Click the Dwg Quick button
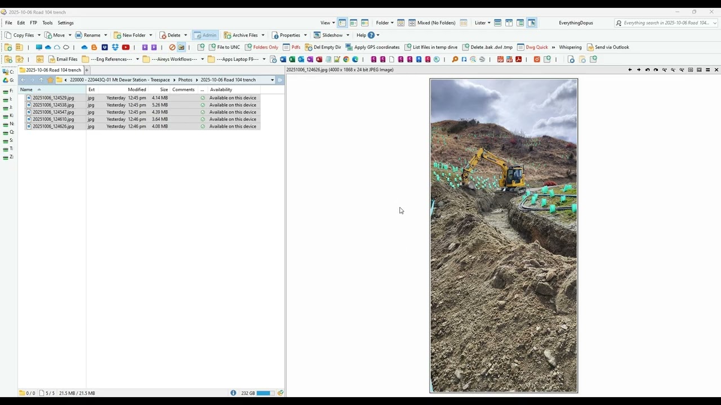Screen dimensions: 721x405 point(532,47)
